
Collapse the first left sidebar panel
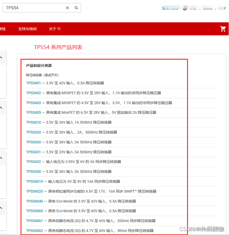1,57
